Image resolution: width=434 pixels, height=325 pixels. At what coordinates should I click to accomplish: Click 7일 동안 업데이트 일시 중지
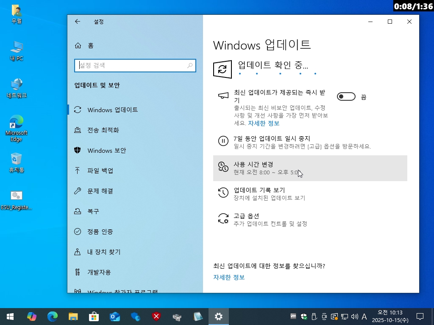[310, 142]
